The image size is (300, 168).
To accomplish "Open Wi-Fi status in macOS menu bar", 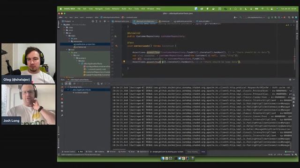I will tap(262, 9).
